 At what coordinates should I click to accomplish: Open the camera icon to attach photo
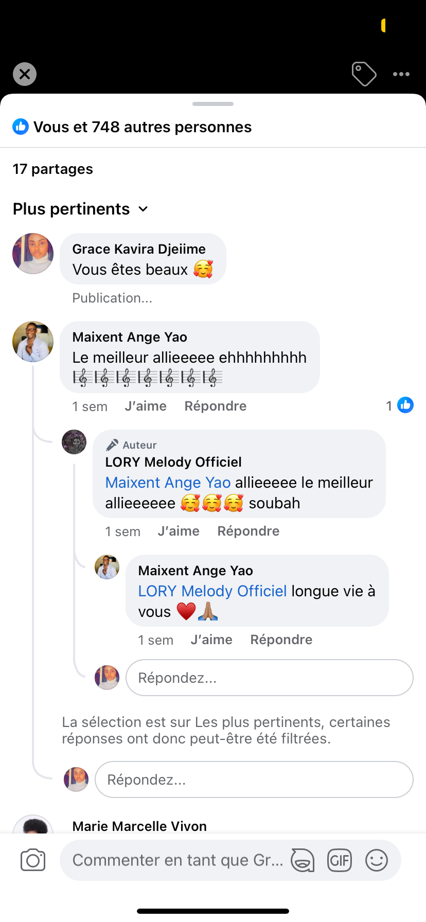click(33, 860)
